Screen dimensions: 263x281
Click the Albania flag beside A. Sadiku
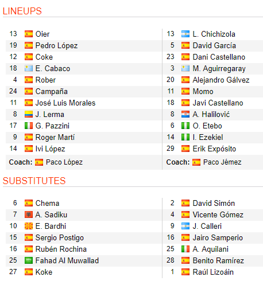(x=29, y=214)
